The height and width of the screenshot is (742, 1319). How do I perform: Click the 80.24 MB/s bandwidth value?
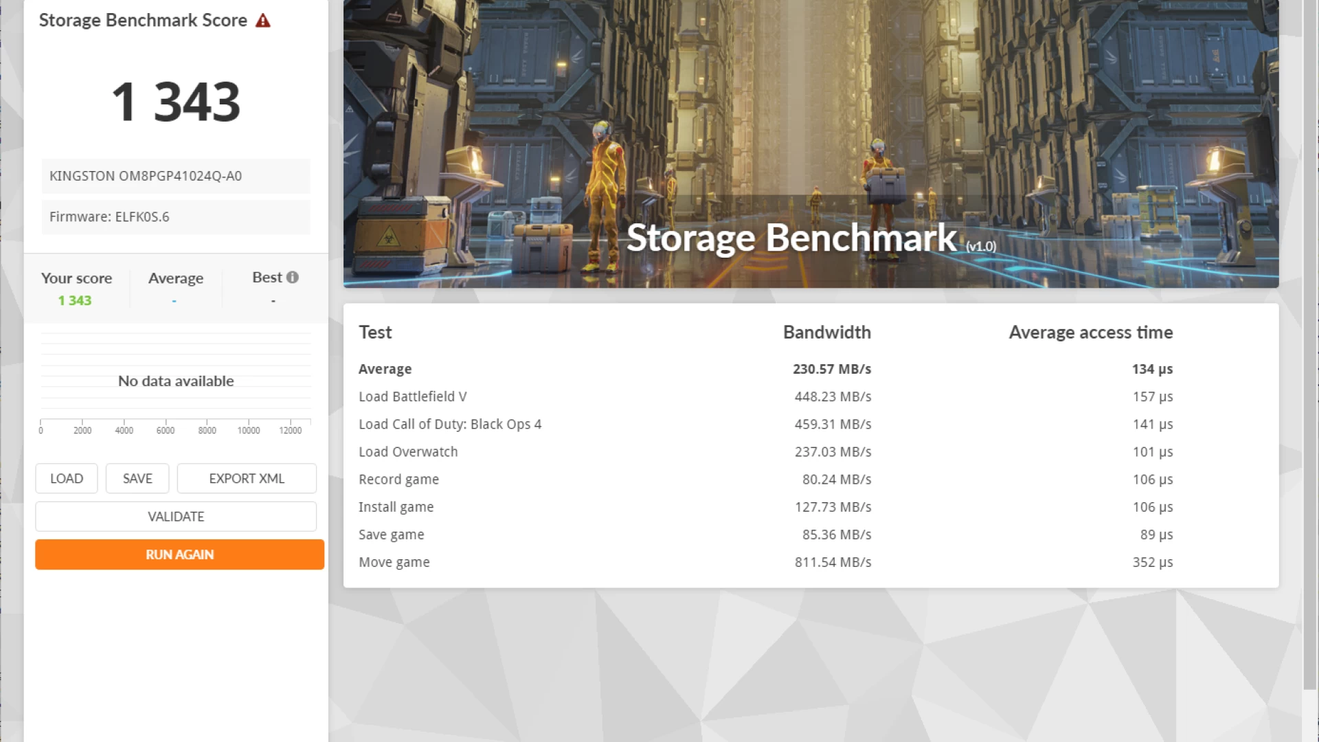point(837,479)
